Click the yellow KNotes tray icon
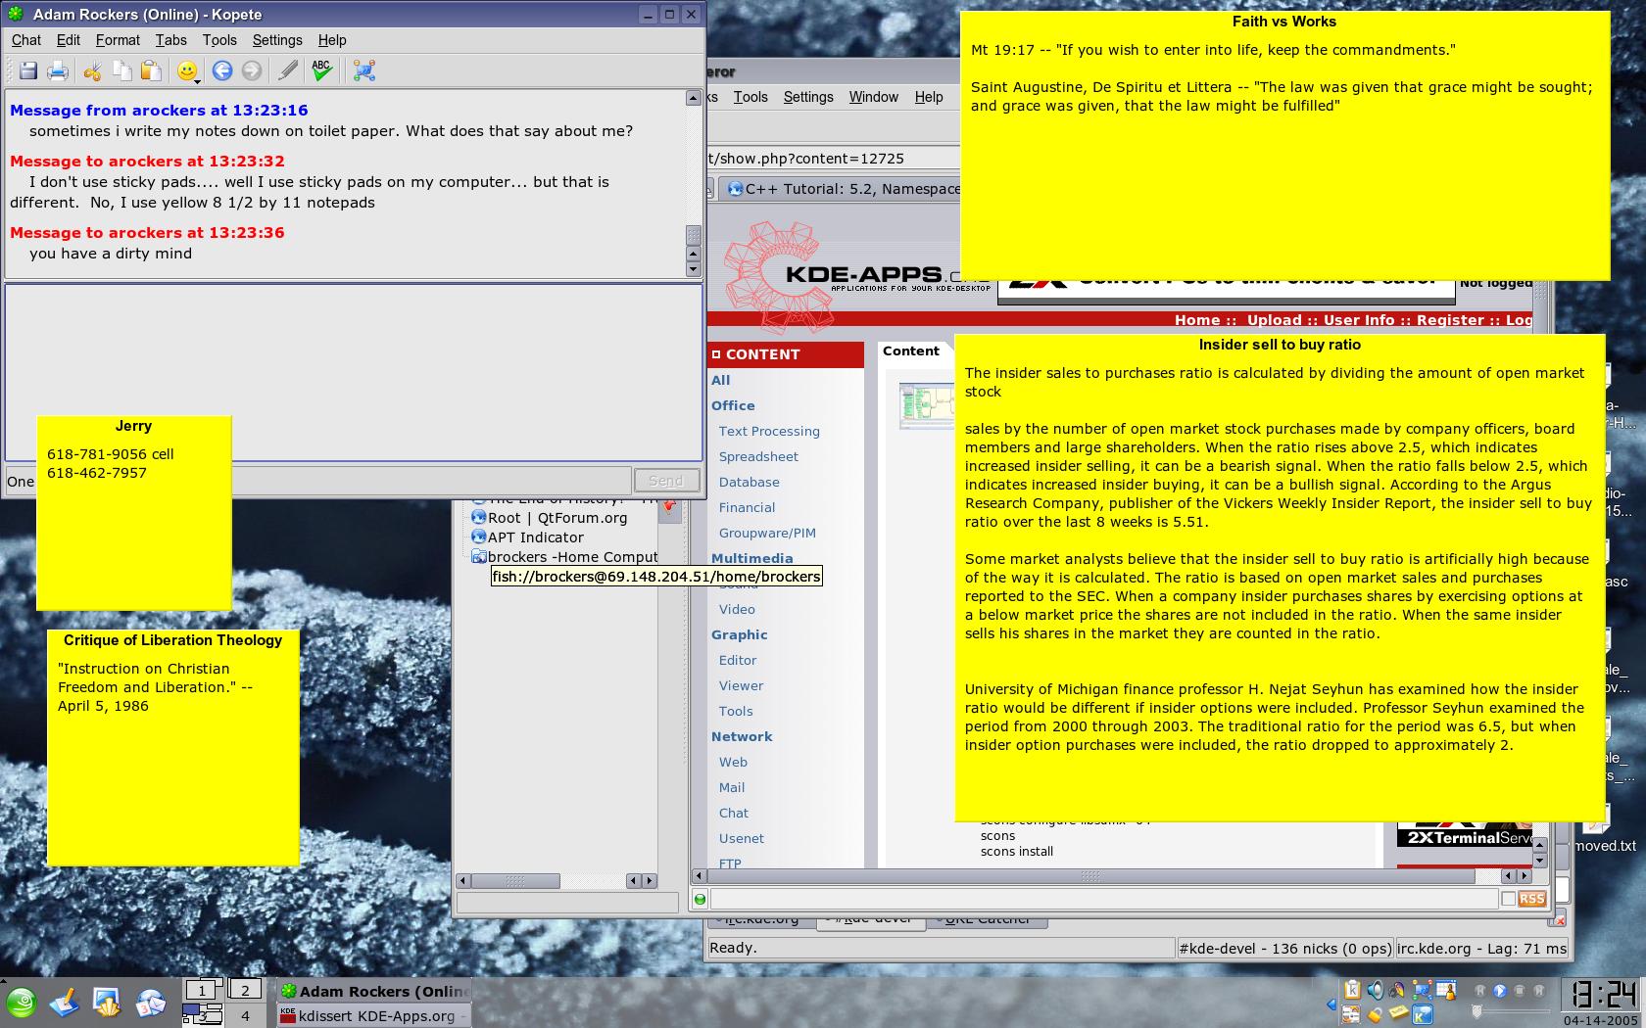1646x1028 pixels. [x=1398, y=1012]
